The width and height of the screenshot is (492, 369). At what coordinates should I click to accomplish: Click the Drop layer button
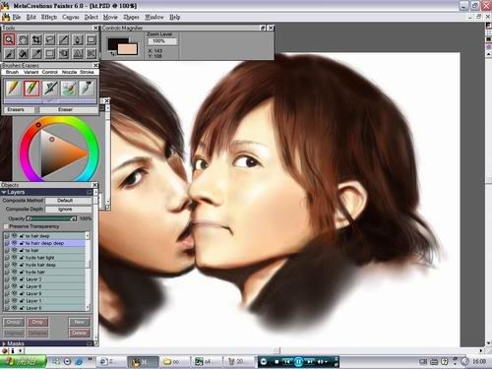pyautogui.click(x=37, y=322)
